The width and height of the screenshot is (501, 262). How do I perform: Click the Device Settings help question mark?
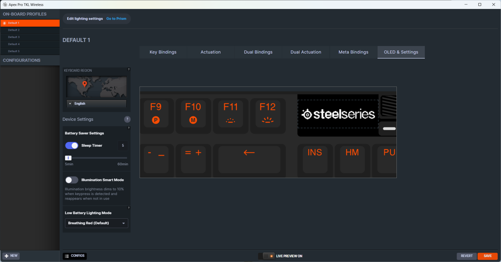127,119
